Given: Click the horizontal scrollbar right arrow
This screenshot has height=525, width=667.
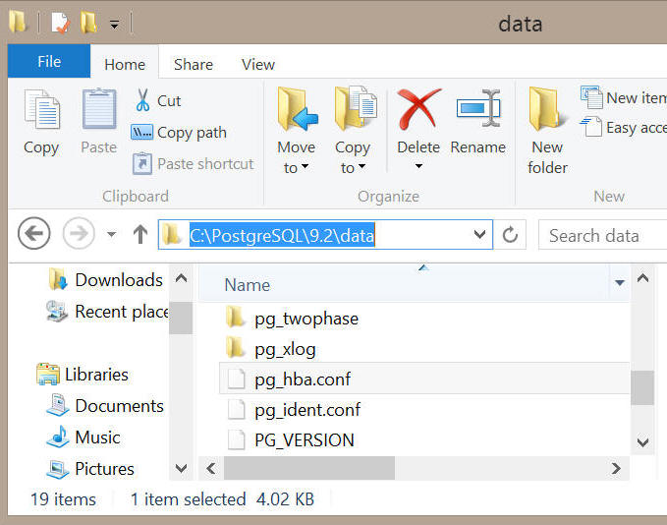Looking at the screenshot, I should pyautogui.click(x=616, y=468).
